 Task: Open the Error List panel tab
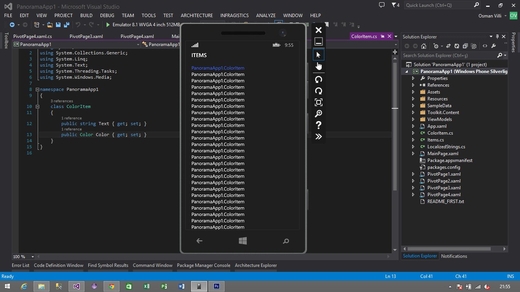pos(21,265)
